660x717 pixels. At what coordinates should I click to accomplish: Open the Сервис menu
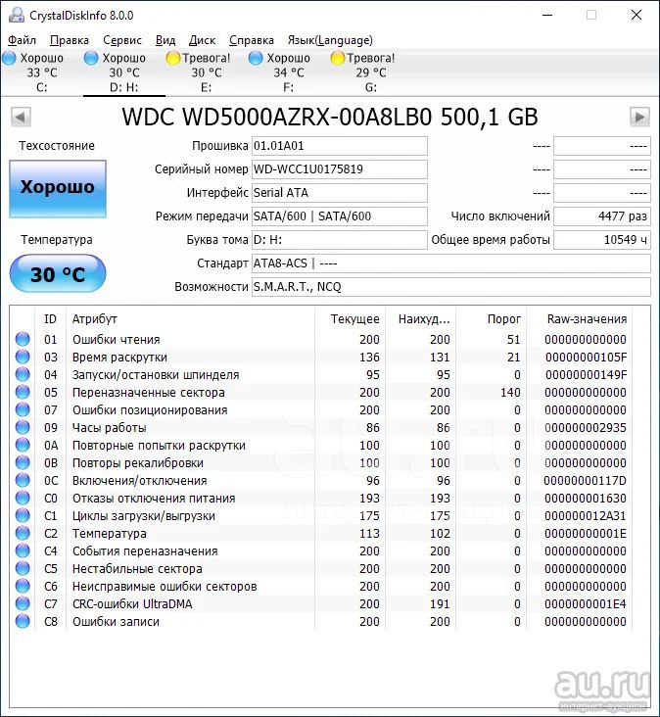click(x=122, y=40)
